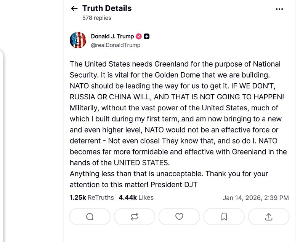Click the red verified checkmark badge

pyautogui.click(x=139, y=37)
